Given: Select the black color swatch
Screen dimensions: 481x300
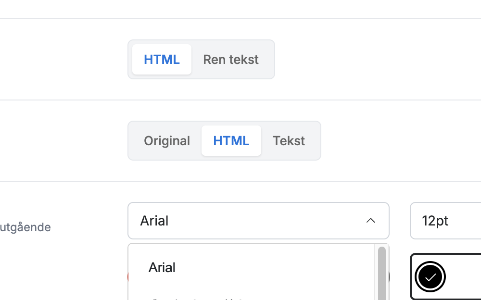Looking at the screenshot, I should tap(430, 277).
